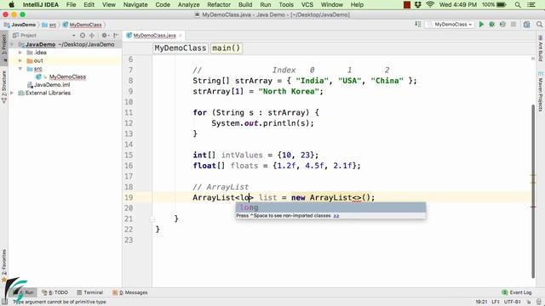Toggle the Structure tool window stripe

3,87
